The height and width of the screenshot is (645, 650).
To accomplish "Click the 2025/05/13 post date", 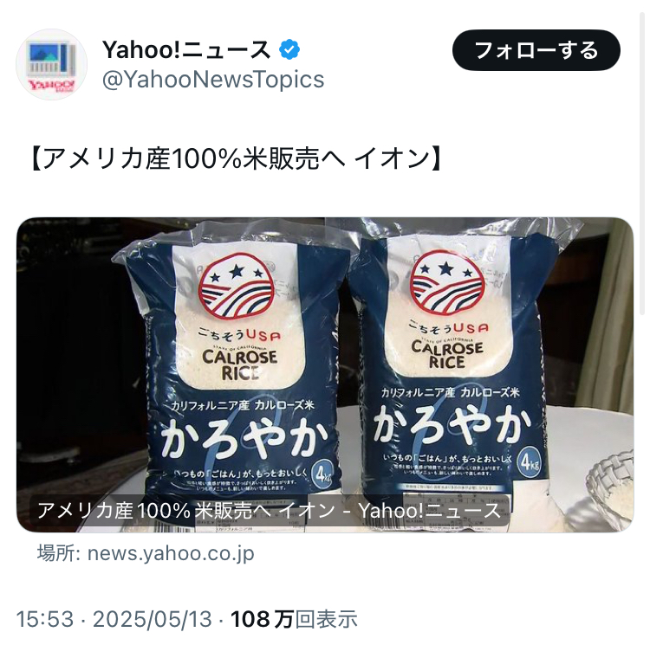I will (153, 620).
